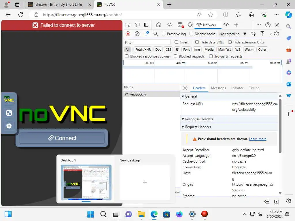Check Blocked response cookies
Screen dimensions: 295x221
pyautogui.click(x=127, y=56)
